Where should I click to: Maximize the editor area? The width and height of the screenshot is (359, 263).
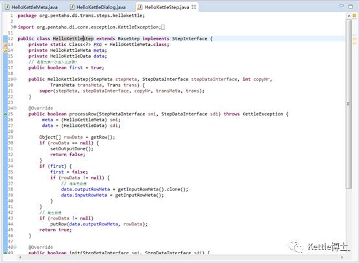pyautogui.click(x=351, y=6)
